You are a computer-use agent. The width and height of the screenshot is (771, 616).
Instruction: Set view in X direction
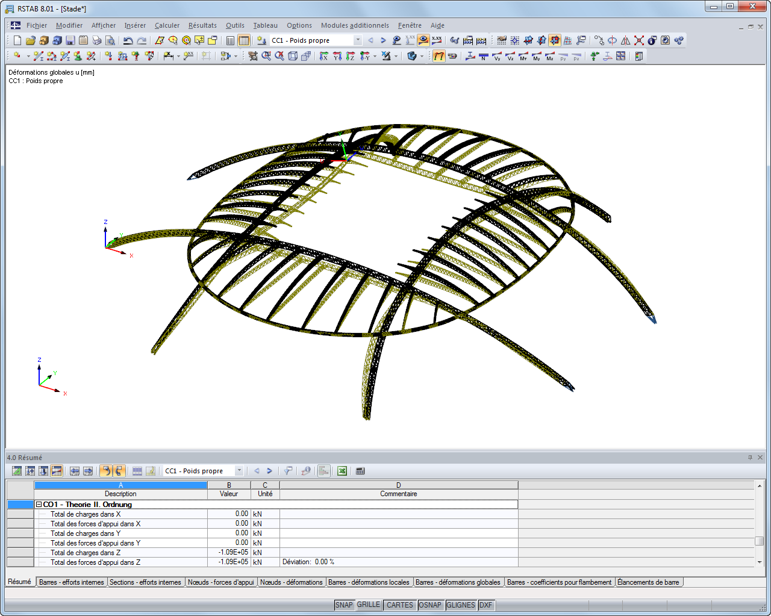pos(324,56)
